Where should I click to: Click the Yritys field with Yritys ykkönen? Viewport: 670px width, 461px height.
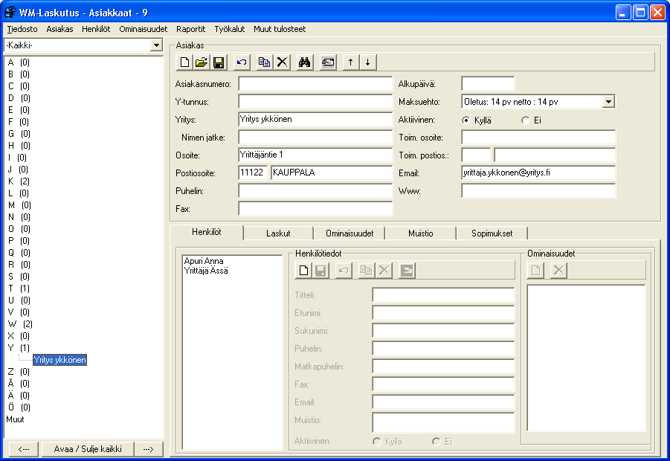(x=315, y=120)
